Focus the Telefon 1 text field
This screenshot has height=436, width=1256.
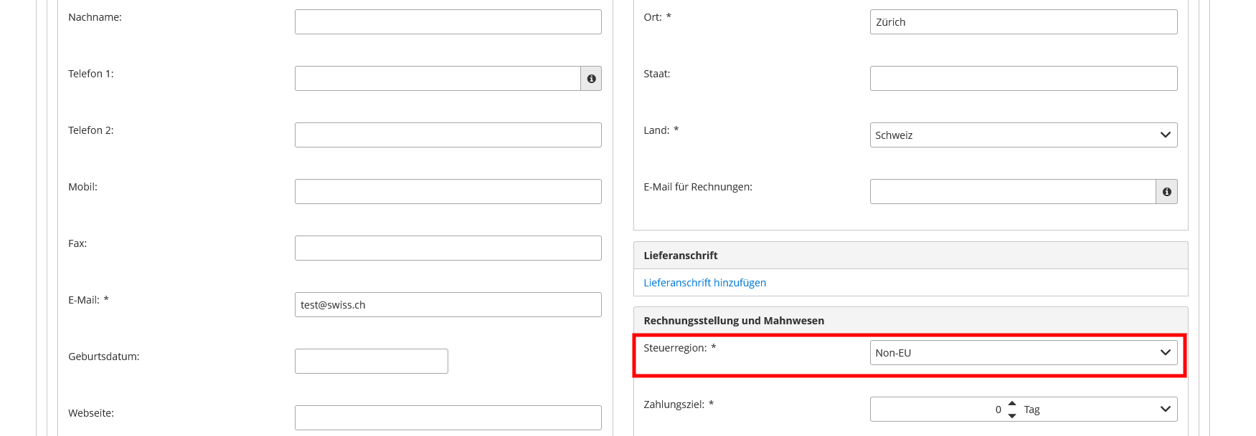[437, 79]
